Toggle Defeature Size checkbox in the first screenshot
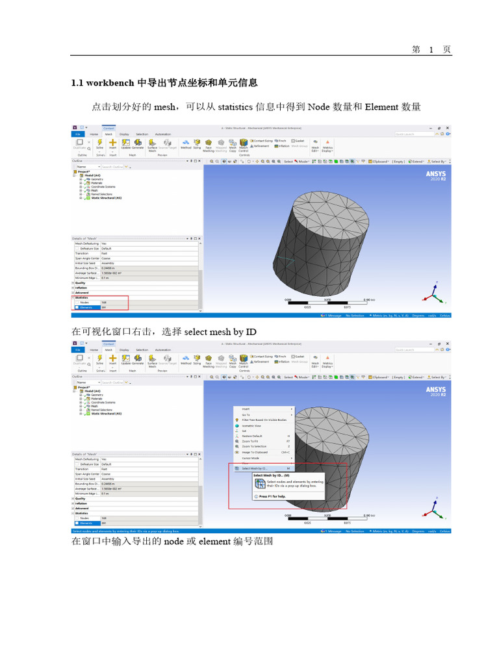Screen dimensions: 499x665 click(77, 249)
